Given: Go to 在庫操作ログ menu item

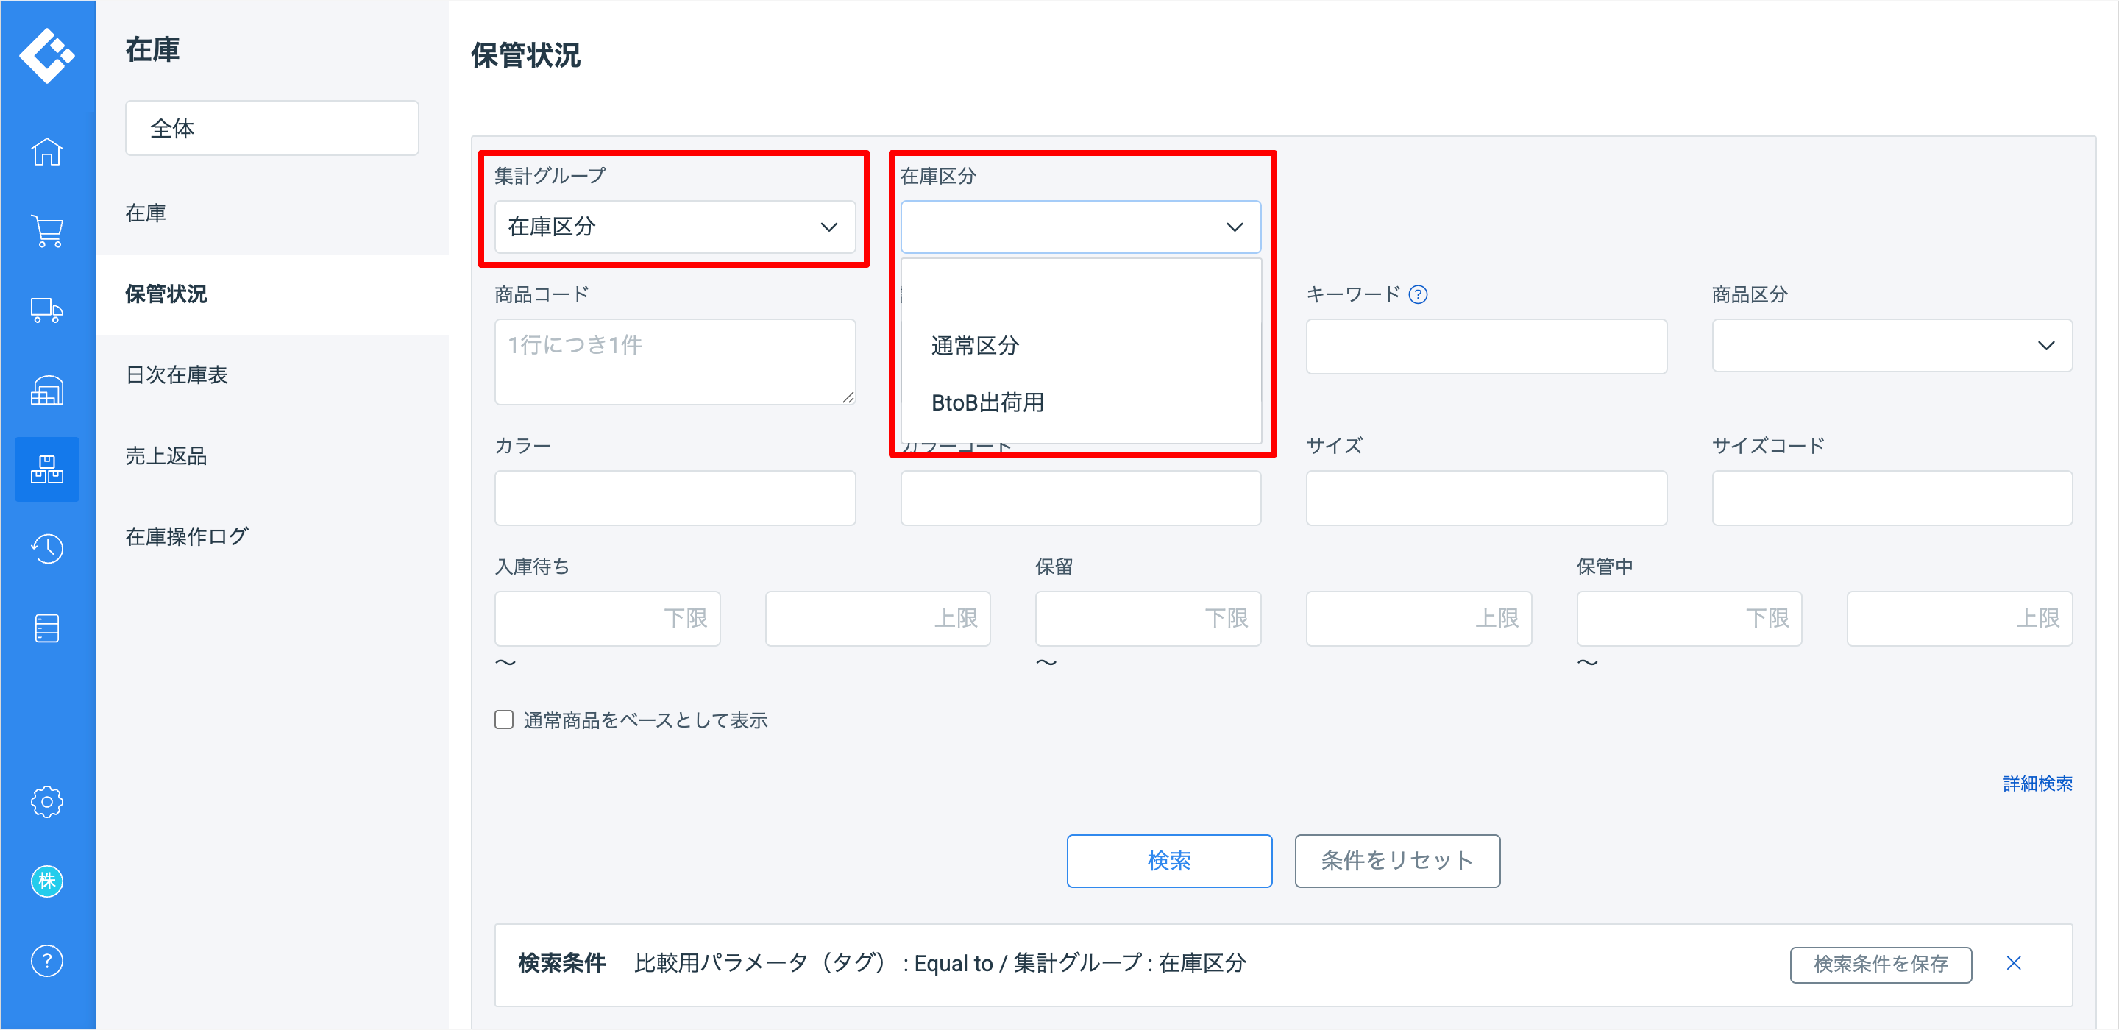Looking at the screenshot, I should (187, 536).
